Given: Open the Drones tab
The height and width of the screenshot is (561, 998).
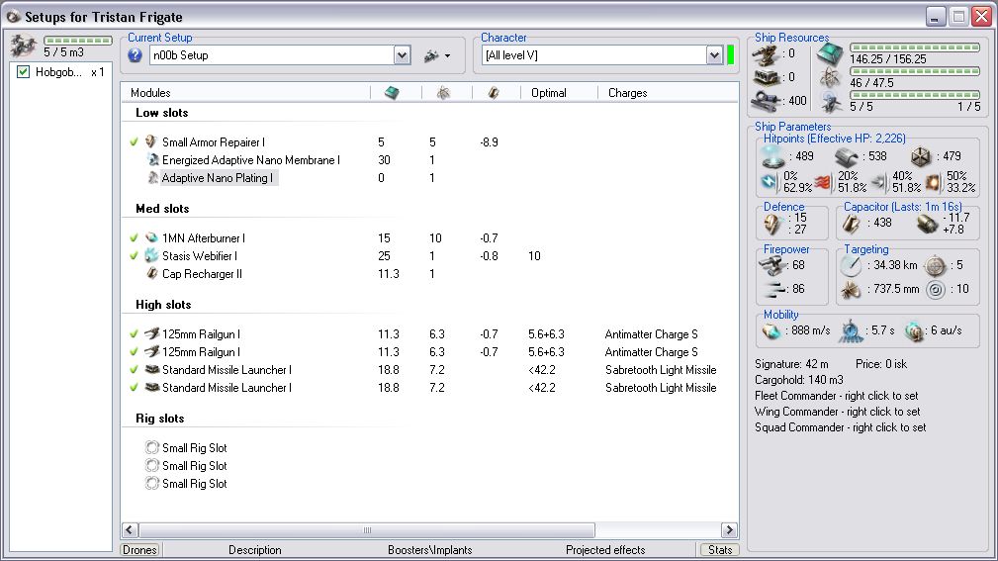Looking at the screenshot, I should click(x=139, y=549).
